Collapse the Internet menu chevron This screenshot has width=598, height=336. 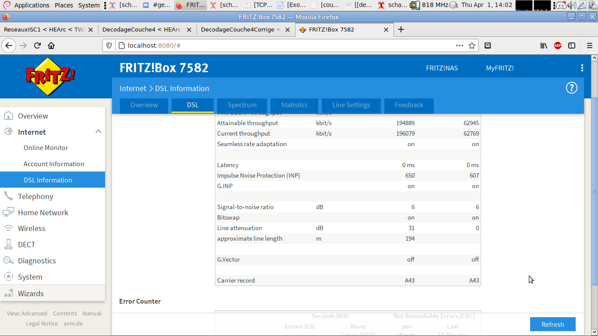click(98, 132)
